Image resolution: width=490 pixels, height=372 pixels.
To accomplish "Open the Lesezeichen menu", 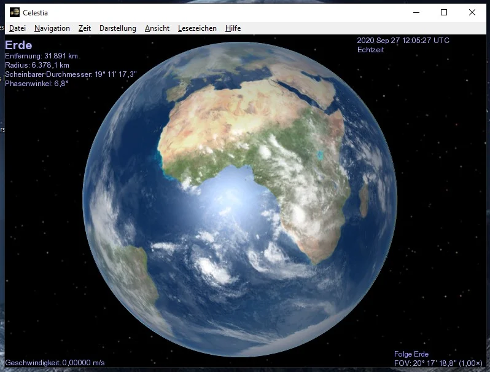I will click(197, 28).
